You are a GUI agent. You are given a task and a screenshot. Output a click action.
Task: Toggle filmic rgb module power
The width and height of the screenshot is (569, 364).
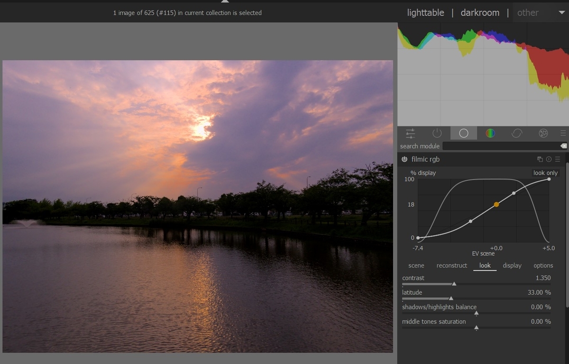(x=404, y=159)
